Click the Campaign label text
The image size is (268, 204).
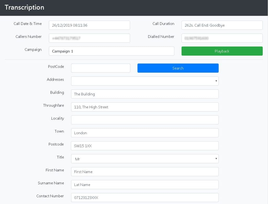coord(33,49)
